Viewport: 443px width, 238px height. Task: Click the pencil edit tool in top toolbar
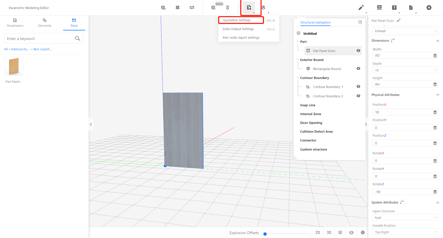pos(361,8)
